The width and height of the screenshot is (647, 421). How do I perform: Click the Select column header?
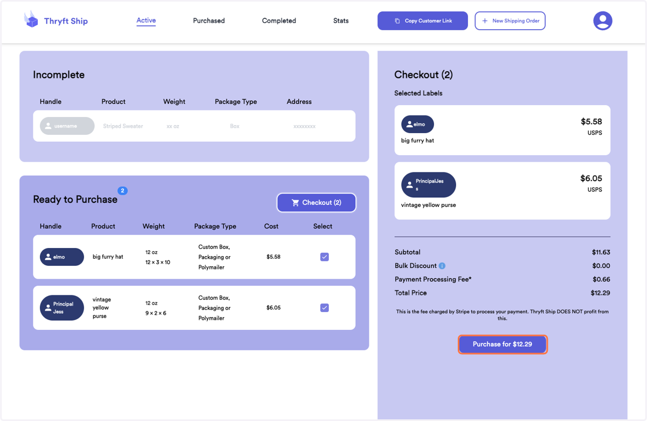tap(323, 226)
